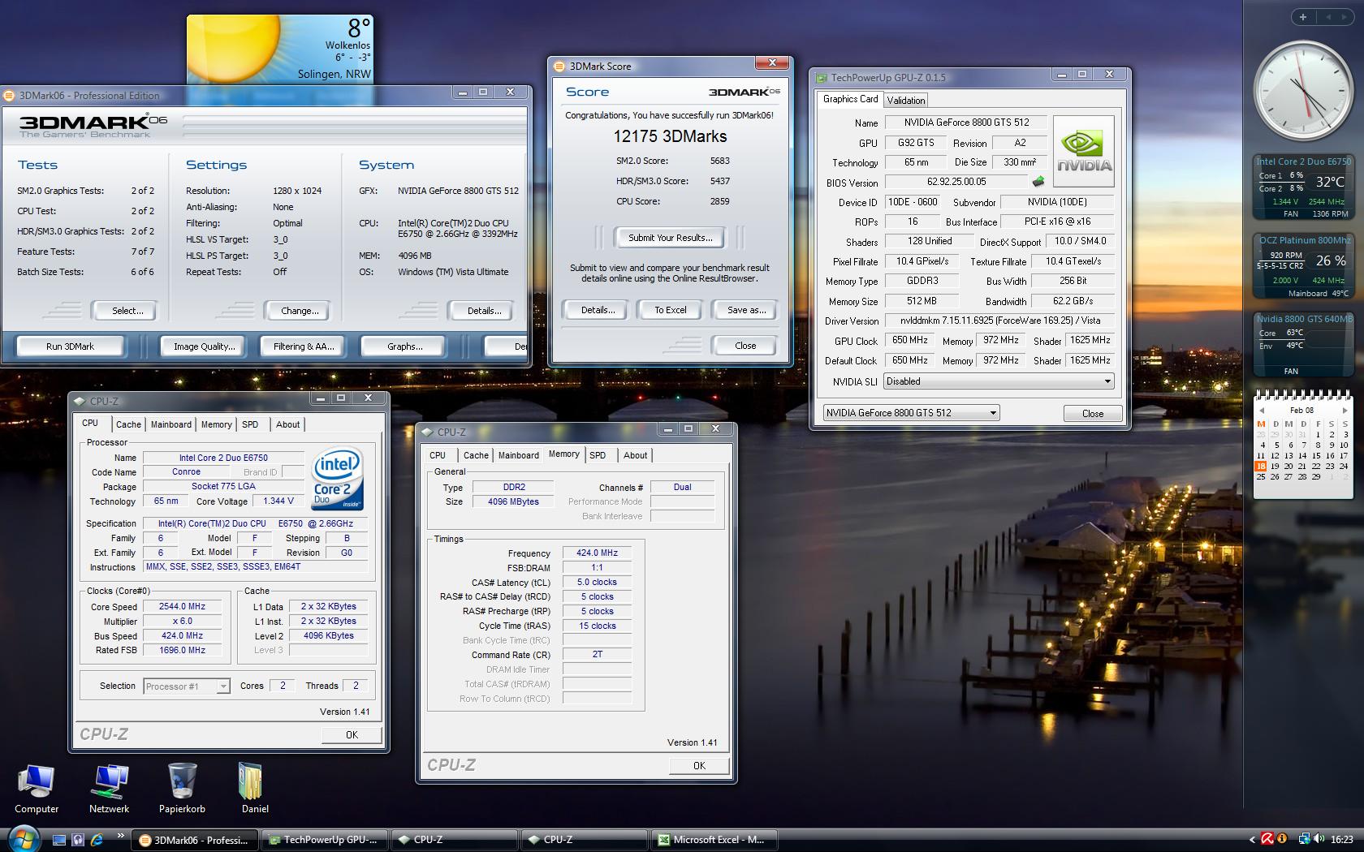This screenshot has height=852, width=1364.
Task: Open the Mainboard tab in the left CPU-Z window
Action: pyautogui.click(x=170, y=424)
